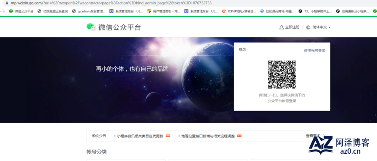Screen dimensions: 377x161
Task: Click the 微信扫一扫 instruction text
Action: [x=282, y=98]
